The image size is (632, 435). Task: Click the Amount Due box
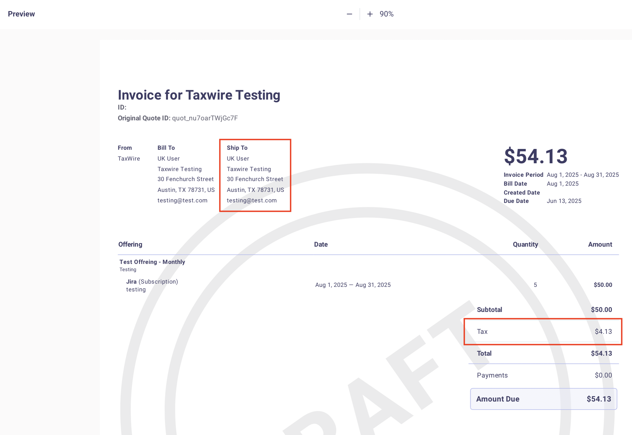point(543,399)
